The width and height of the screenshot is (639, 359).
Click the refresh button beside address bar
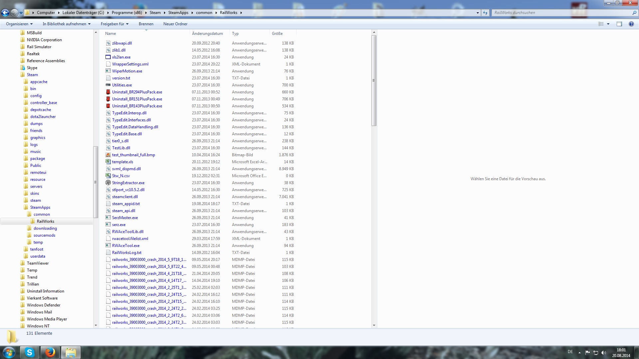tap(485, 13)
